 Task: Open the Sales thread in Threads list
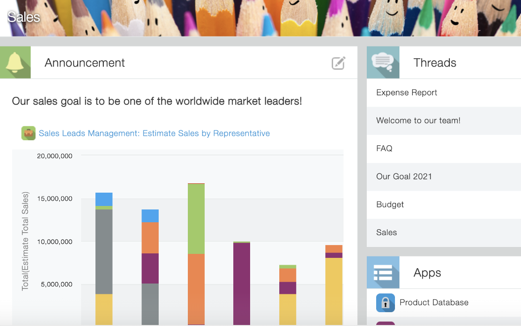tap(444, 232)
